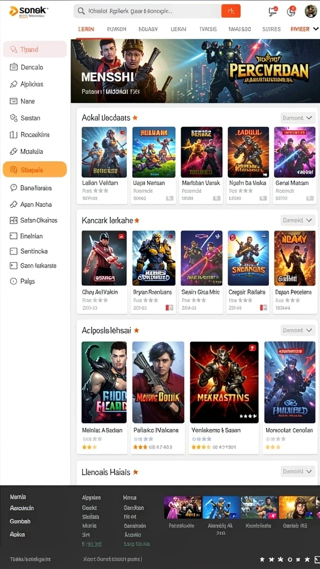Click the Safsn Olkaines sidebar icon
This screenshot has width=320, height=569.
pyautogui.click(x=14, y=220)
